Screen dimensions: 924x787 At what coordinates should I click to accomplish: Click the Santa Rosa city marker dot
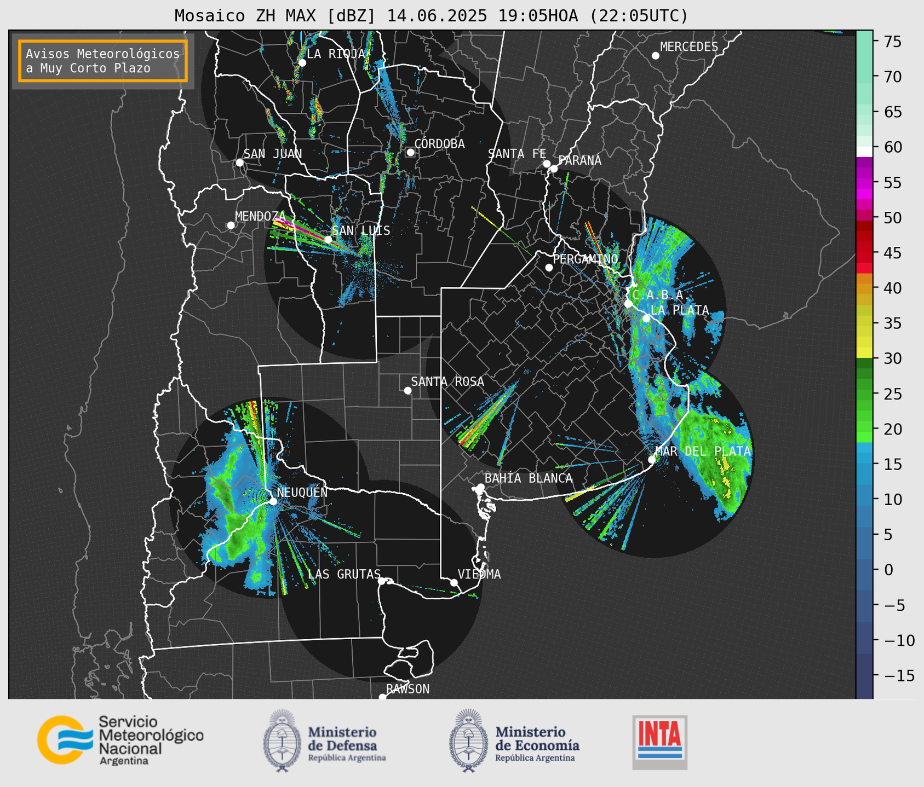click(x=408, y=390)
